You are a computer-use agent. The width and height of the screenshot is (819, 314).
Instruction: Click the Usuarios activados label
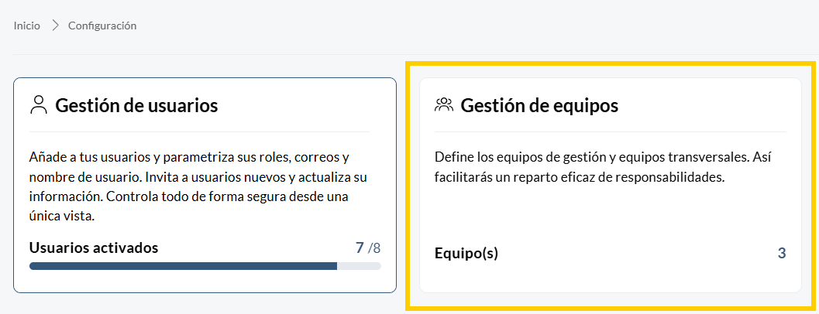pyautogui.click(x=94, y=247)
